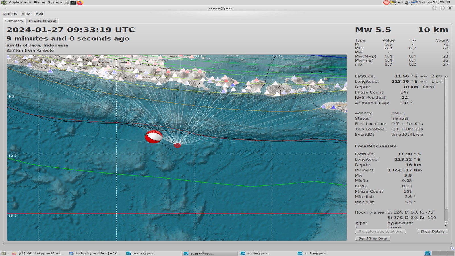Open the Applications menu in top panel

coord(20,2)
